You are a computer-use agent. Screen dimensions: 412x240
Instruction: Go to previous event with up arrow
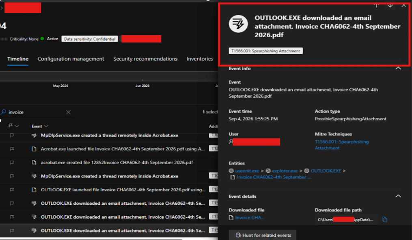377,5
